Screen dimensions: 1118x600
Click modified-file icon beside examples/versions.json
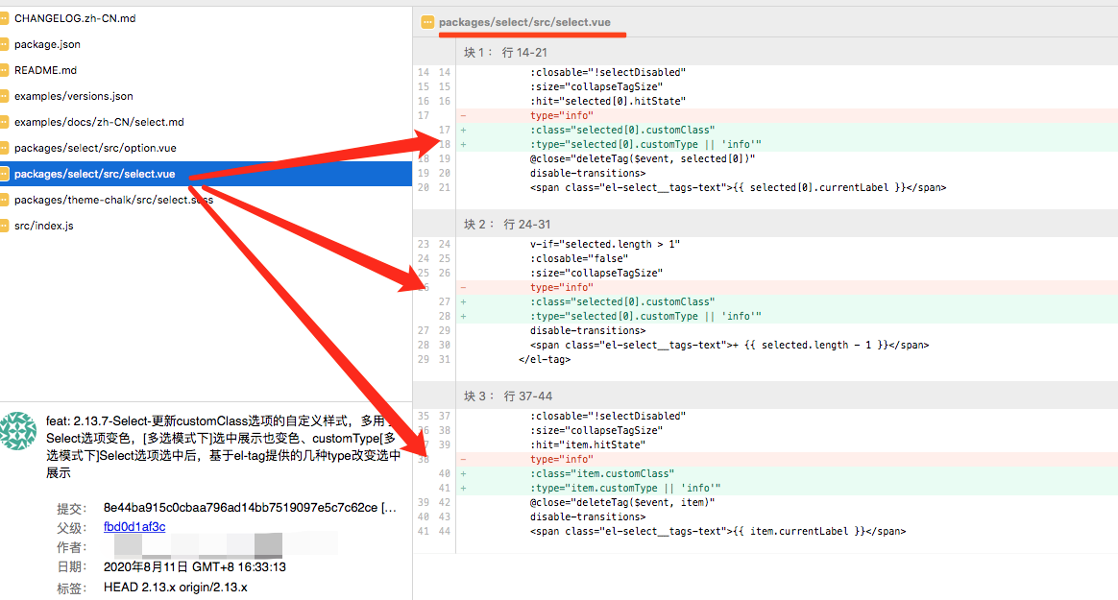click(x=4, y=96)
